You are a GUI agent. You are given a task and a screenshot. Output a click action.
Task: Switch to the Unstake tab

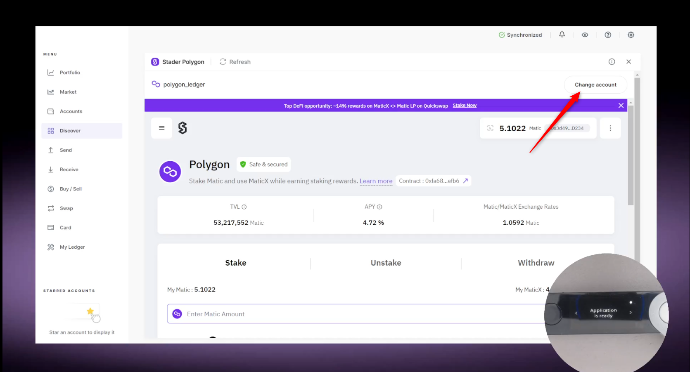pyautogui.click(x=386, y=263)
